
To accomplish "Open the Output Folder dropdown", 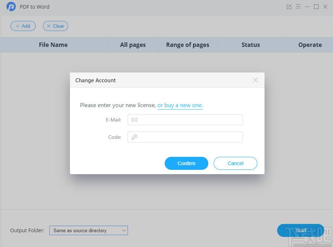I will pos(89,230).
